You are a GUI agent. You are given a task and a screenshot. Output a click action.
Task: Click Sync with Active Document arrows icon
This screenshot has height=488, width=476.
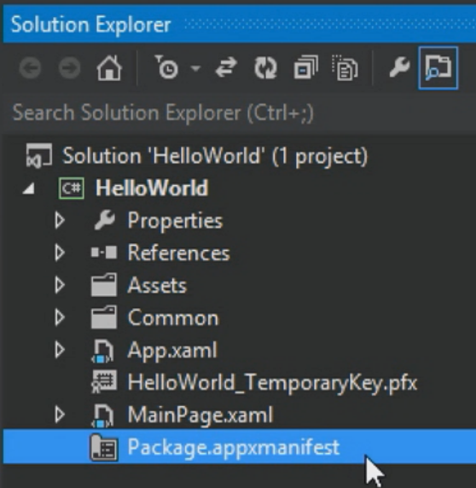click(x=226, y=67)
